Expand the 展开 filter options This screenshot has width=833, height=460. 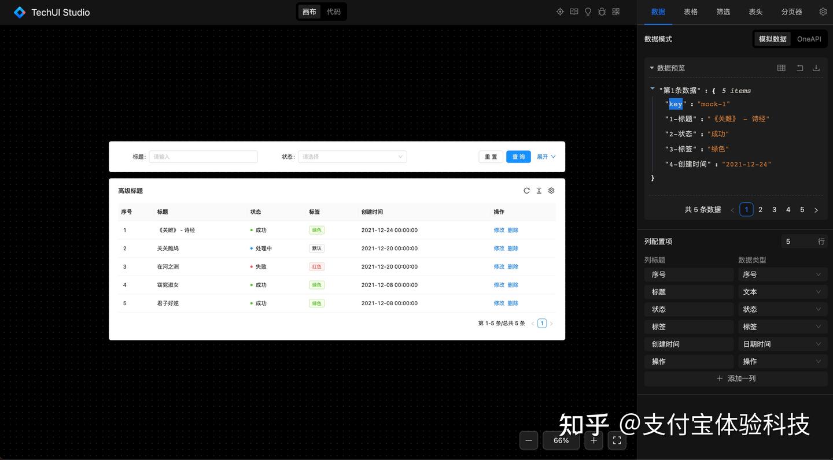[545, 157]
